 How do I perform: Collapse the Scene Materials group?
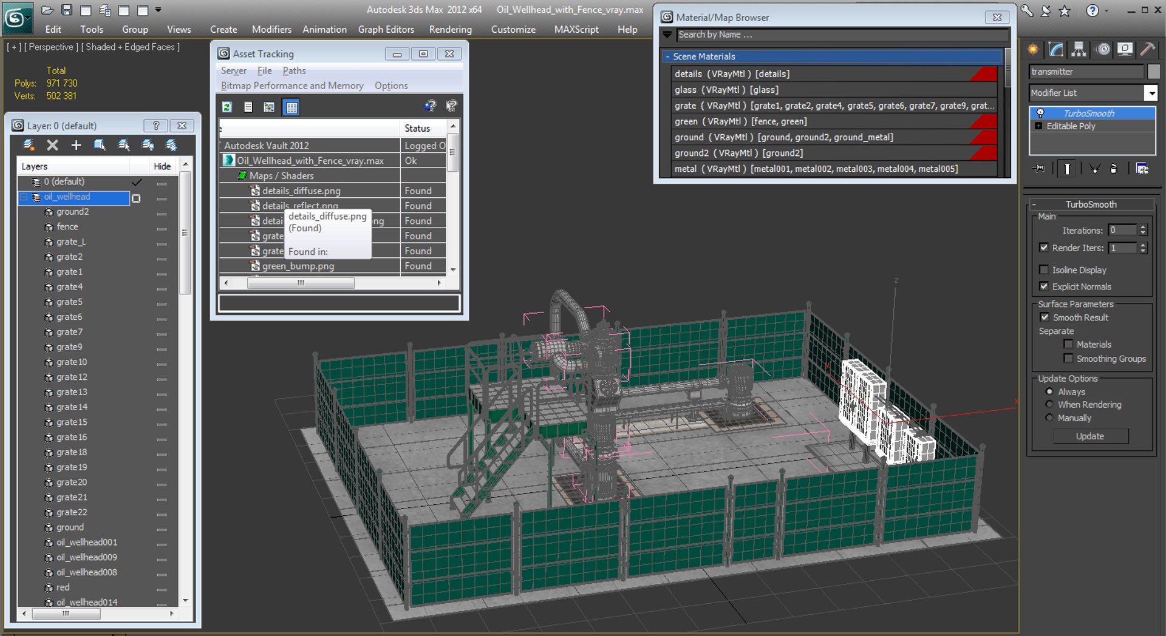coord(667,56)
